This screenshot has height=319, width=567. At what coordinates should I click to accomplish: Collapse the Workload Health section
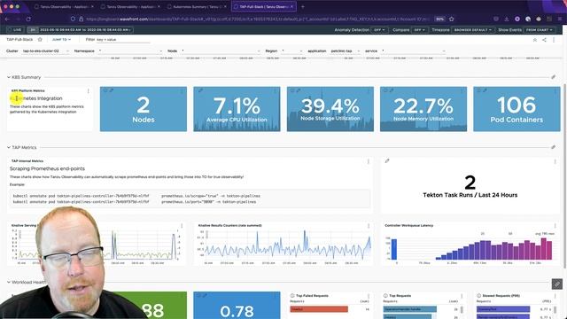pyautogui.click(x=9, y=282)
